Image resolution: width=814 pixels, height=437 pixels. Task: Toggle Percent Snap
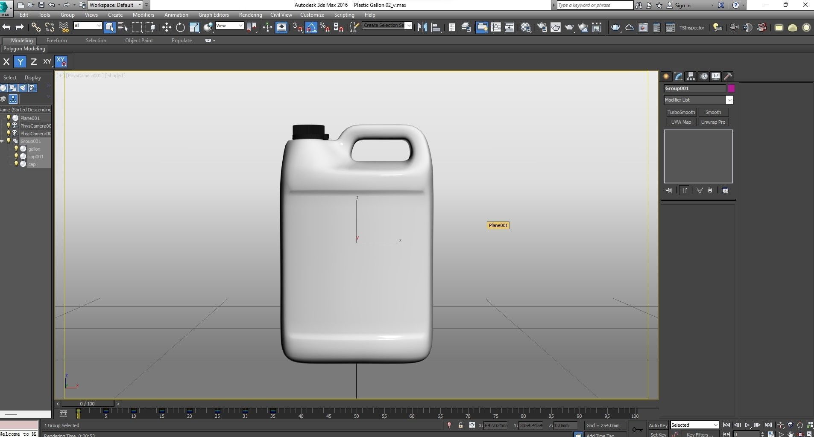click(x=325, y=27)
